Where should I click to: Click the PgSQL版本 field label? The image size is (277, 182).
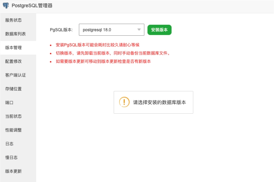click(x=61, y=30)
